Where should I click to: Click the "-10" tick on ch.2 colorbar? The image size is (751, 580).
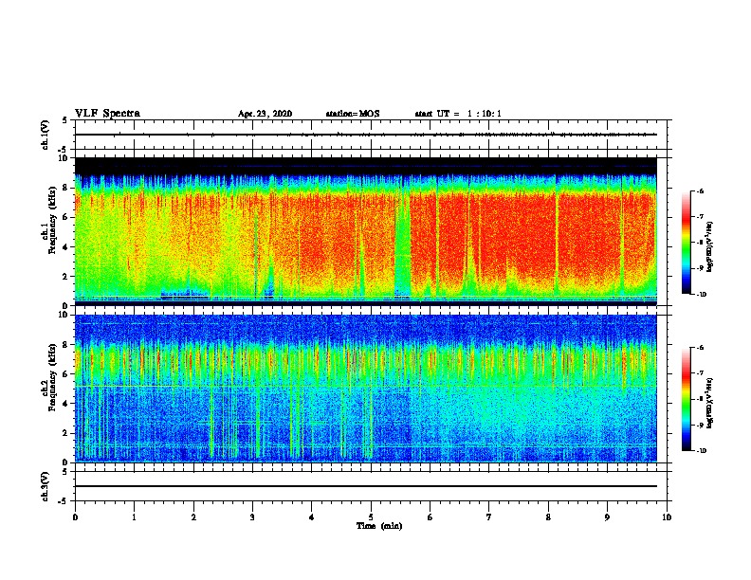[x=702, y=450]
